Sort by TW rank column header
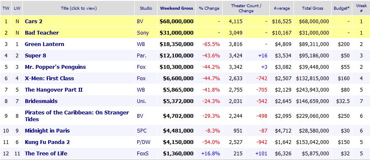This screenshot has height=160, width=370. pos(5,8)
